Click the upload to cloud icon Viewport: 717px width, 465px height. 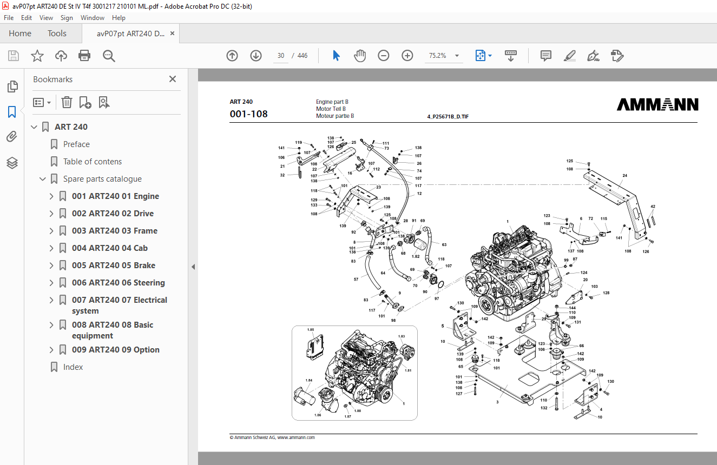(61, 56)
